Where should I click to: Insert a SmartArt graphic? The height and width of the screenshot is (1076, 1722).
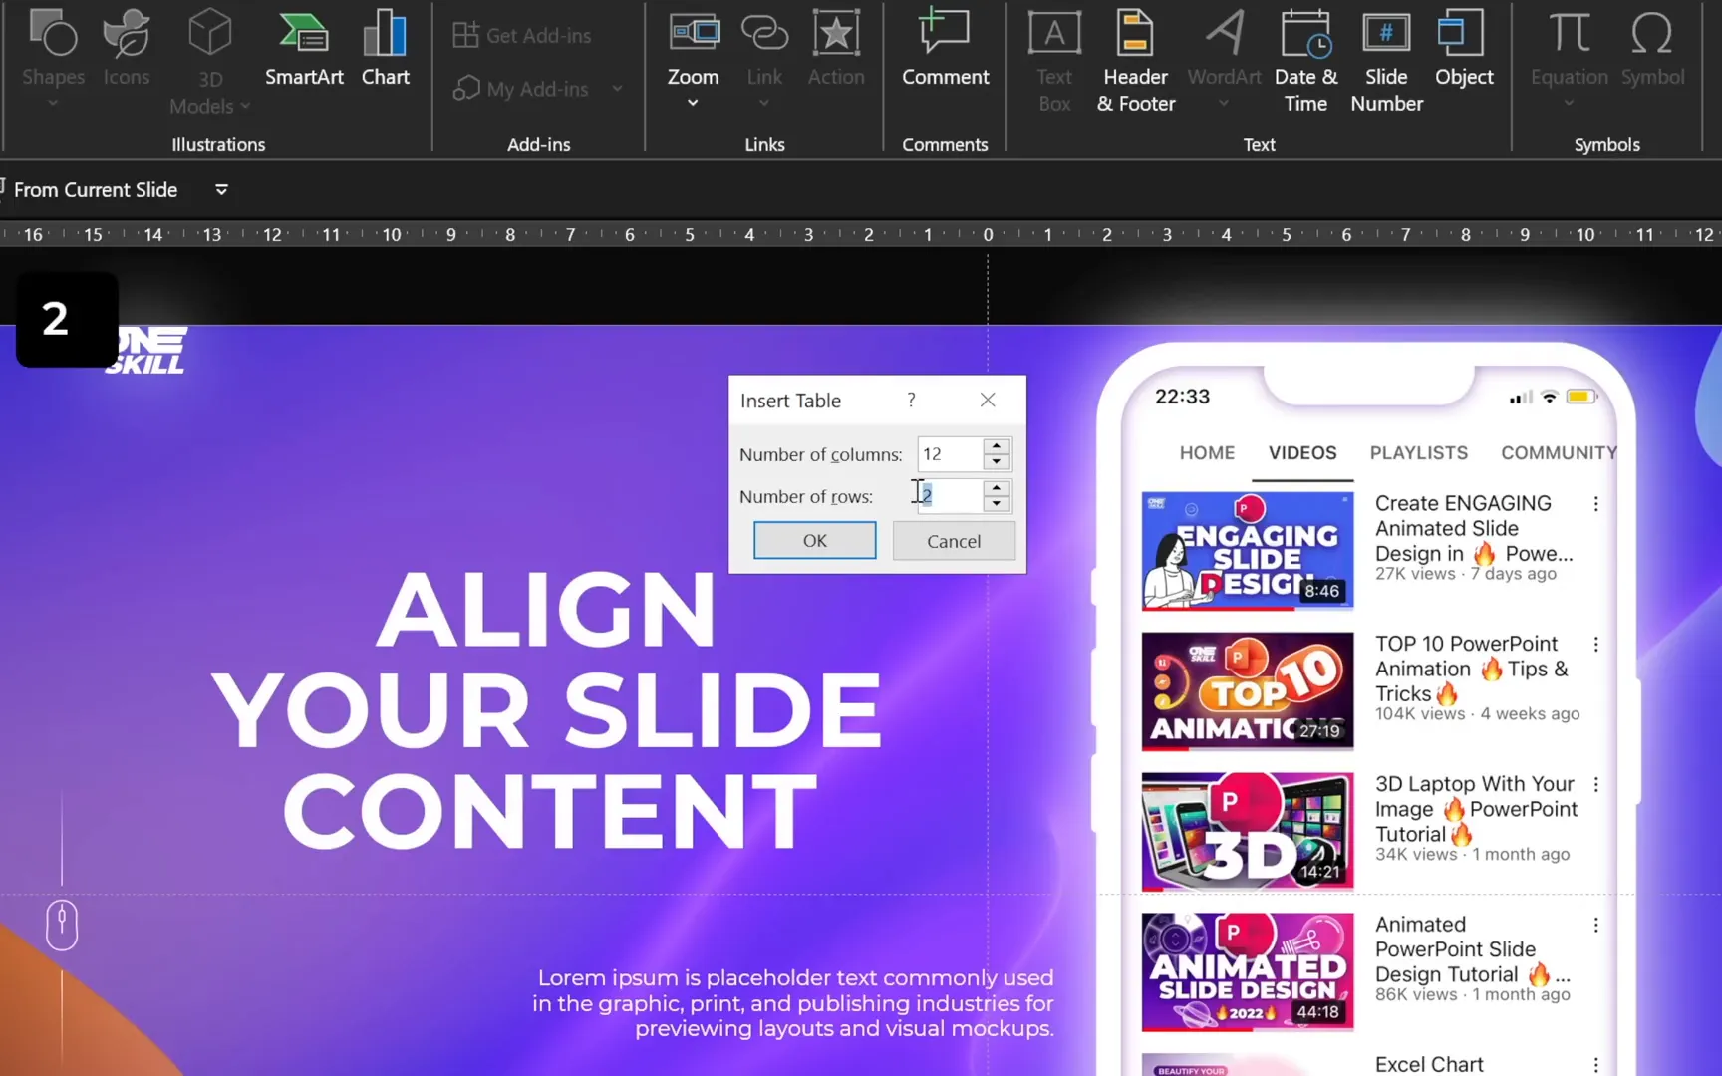click(x=304, y=48)
